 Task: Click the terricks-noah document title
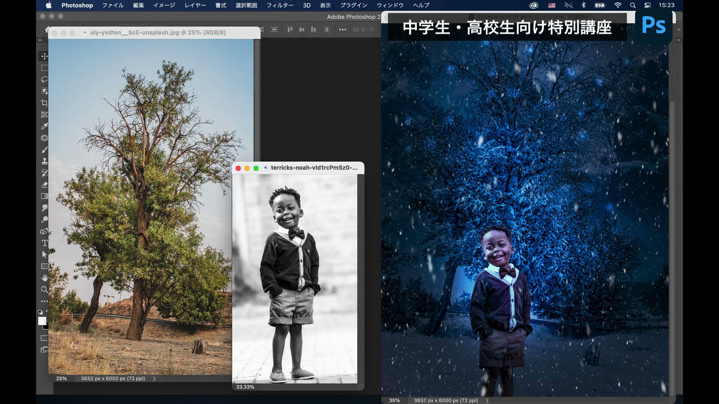pyautogui.click(x=314, y=168)
